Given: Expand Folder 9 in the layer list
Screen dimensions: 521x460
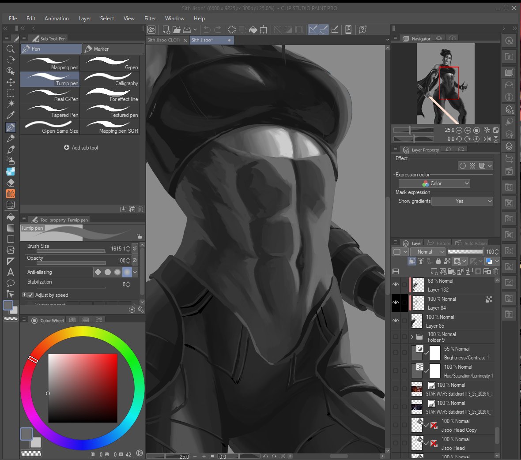Looking at the screenshot, I should tap(412, 337).
